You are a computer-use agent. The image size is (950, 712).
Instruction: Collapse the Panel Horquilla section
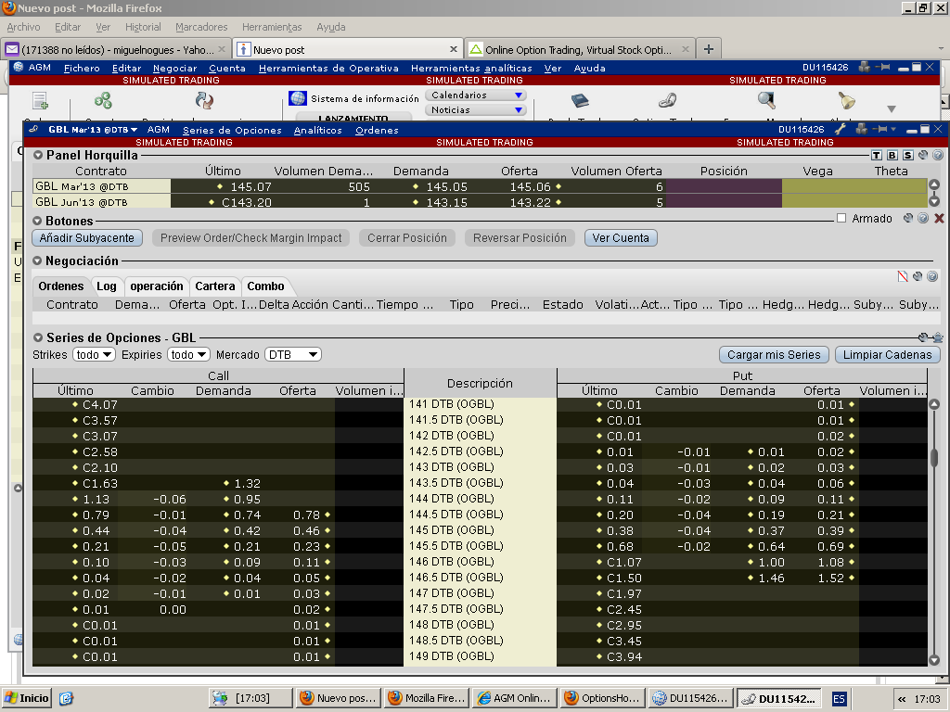[38, 155]
